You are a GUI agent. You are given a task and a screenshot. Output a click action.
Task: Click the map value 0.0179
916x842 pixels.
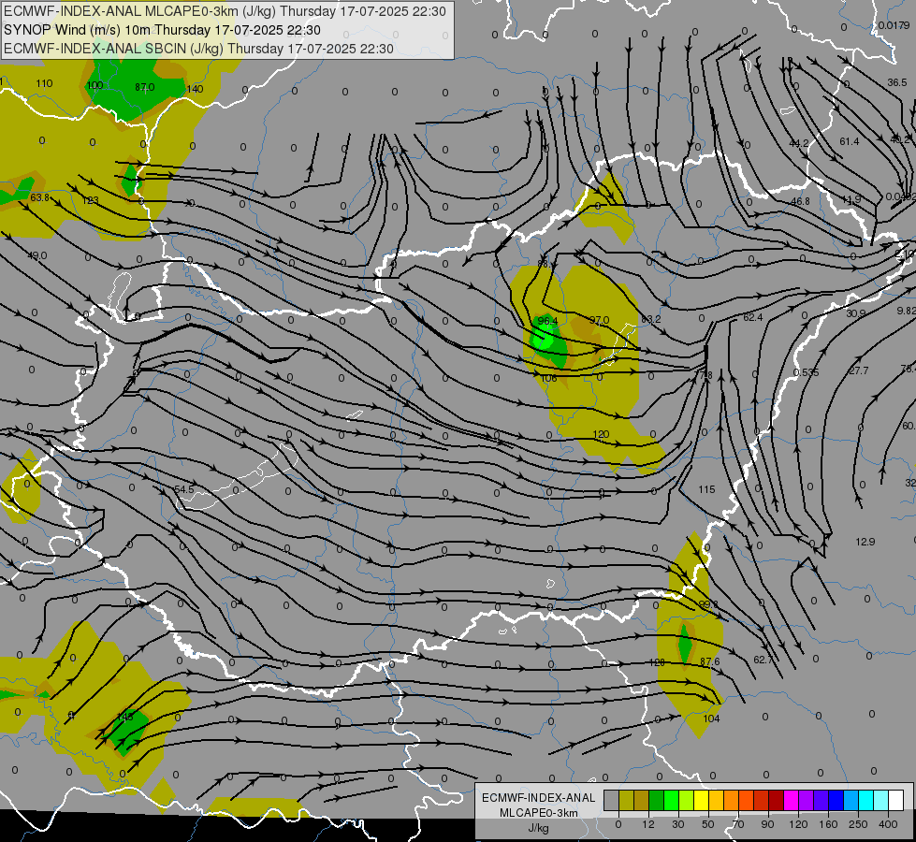click(x=894, y=25)
